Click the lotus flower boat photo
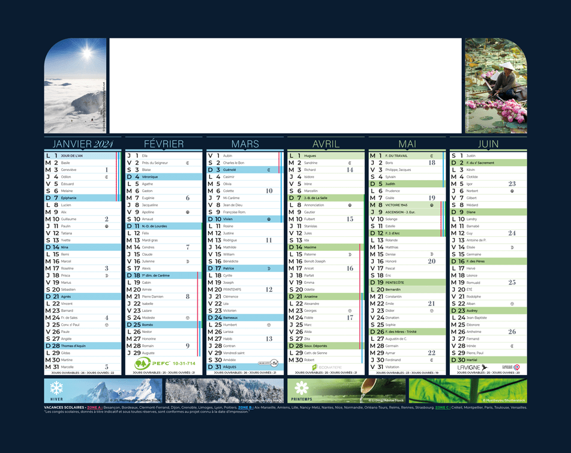 point(495,86)
